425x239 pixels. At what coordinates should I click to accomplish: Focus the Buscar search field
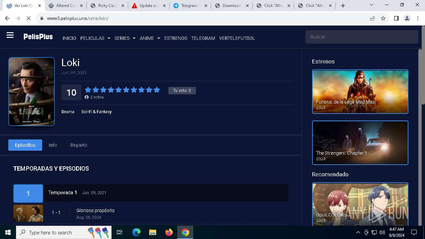(362, 37)
